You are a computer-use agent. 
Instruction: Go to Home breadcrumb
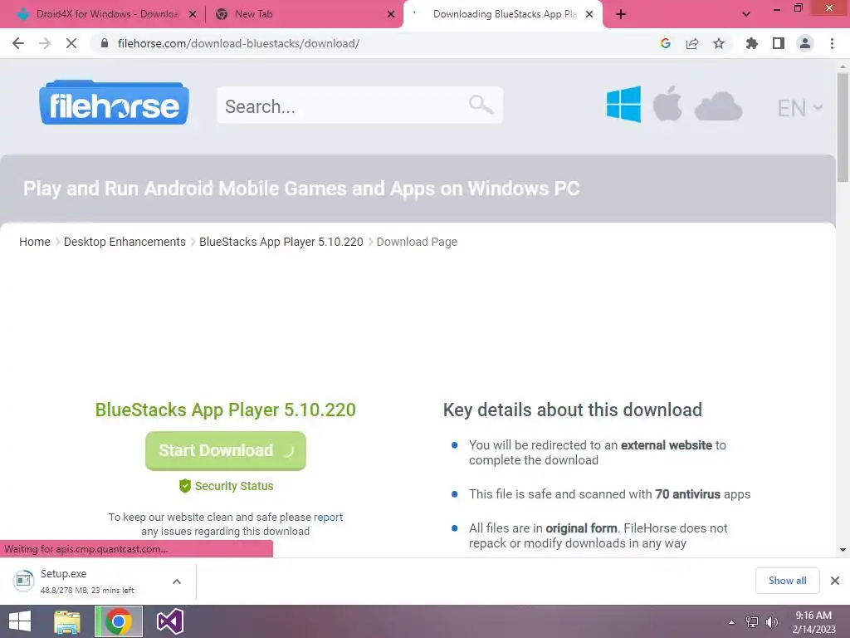click(35, 242)
